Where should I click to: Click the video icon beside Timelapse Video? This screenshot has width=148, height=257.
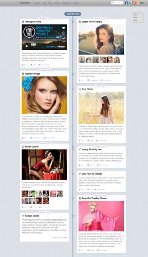coord(23,22)
